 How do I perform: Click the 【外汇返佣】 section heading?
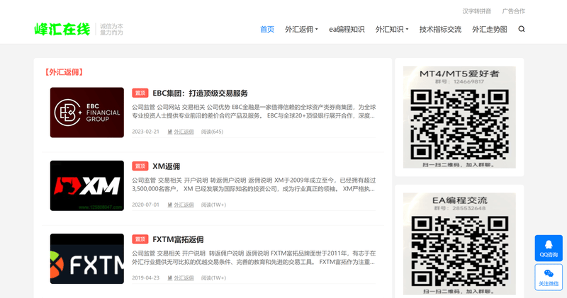(x=64, y=72)
